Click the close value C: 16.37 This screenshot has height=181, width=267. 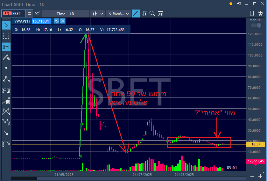point(87,30)
